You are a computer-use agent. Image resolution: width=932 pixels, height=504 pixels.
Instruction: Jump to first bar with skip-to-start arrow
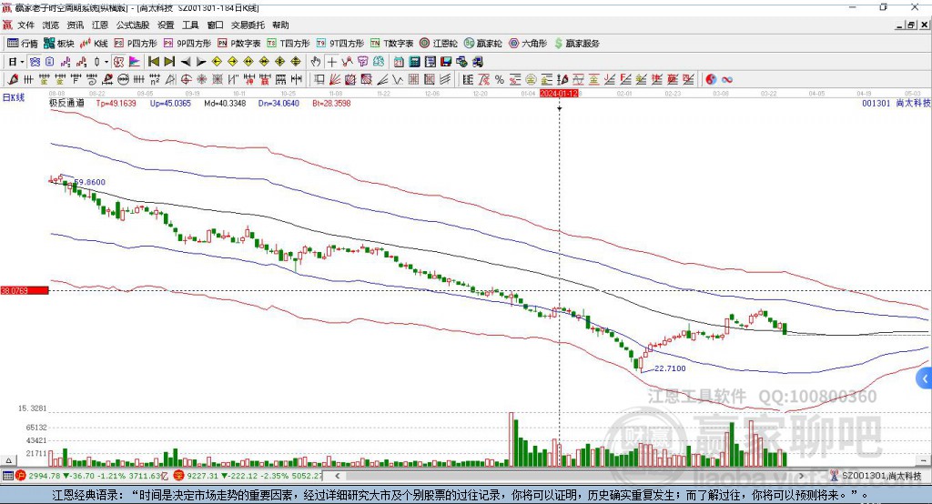coord(154,62)
